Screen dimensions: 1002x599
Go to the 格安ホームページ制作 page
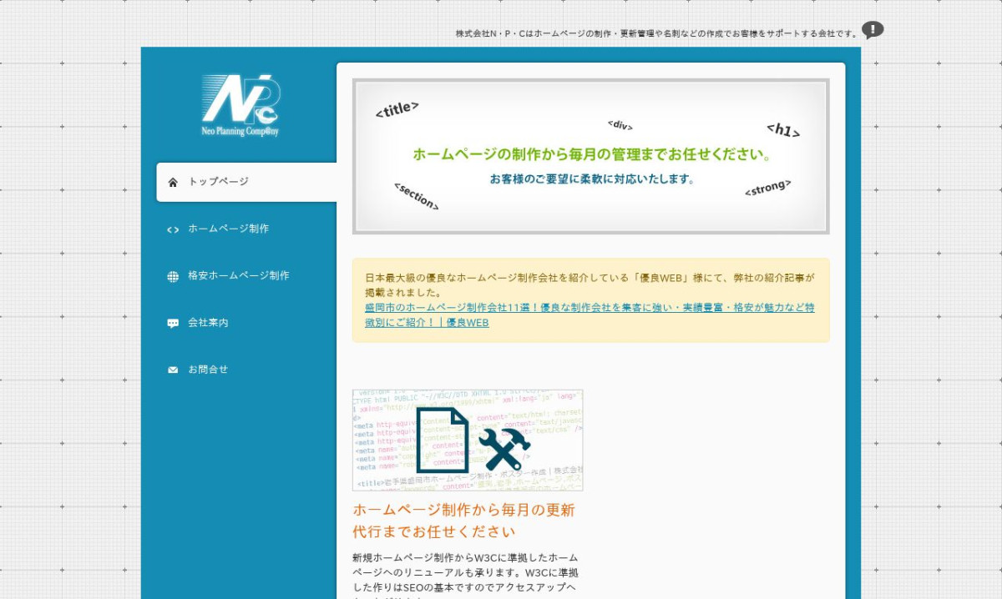coord(238,275)
